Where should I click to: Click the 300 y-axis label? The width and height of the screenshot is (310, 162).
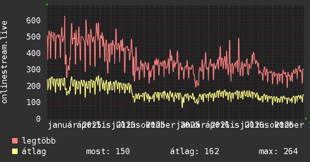[33, 70]
